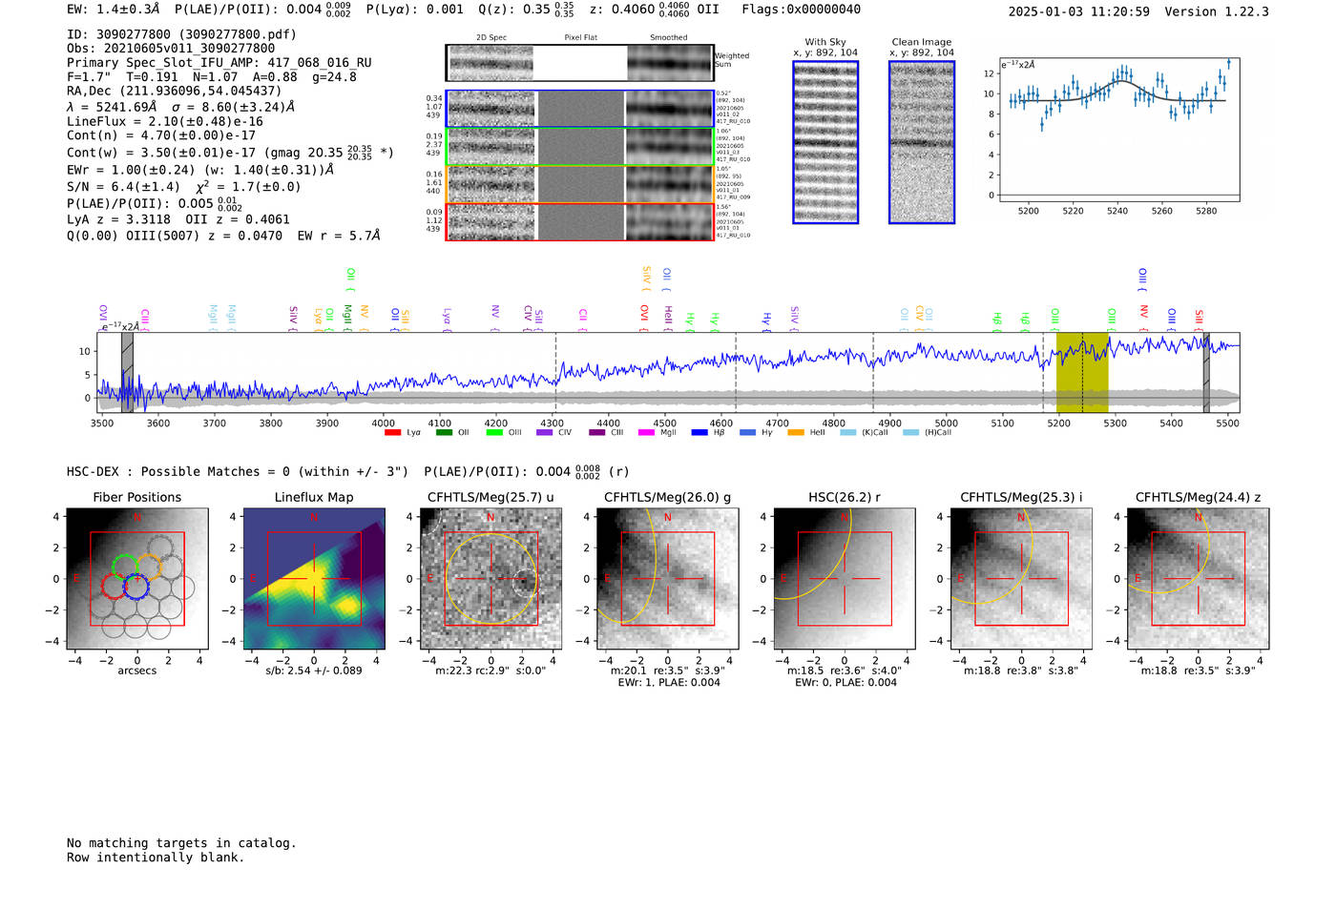The height and width of the screenshot is (909, 1336).
Task: Open the Lineflux Map panel
Action: pos(314,579)
